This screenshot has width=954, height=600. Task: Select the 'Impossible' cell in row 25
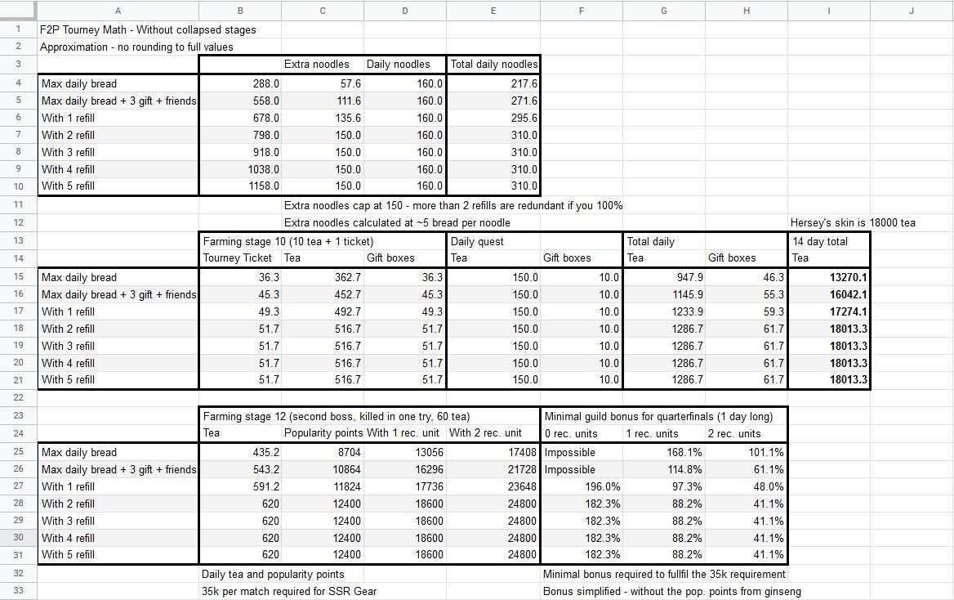click(582, 452)
